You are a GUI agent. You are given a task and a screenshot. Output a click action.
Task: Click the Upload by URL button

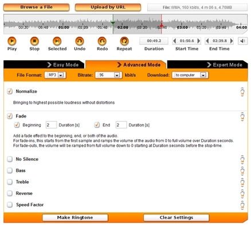pos(108,7)
